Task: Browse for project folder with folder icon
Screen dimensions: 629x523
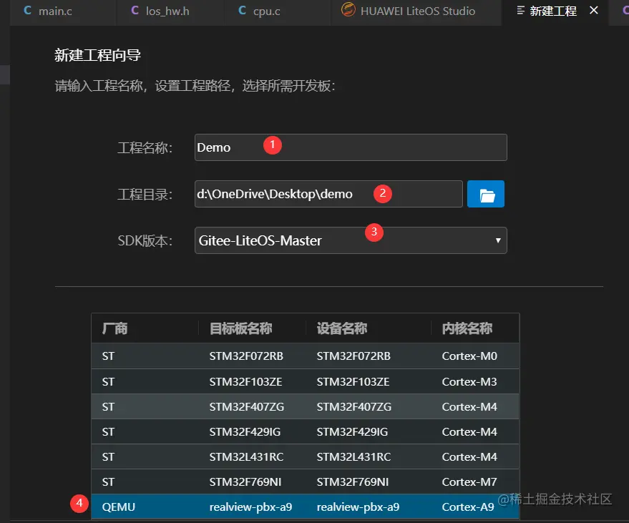Action: [485, 194]
